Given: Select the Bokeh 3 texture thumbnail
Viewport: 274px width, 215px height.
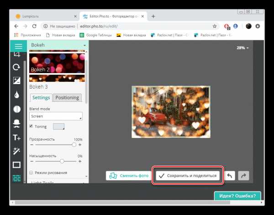Looking at the screenshot, I should pos(57,79).
